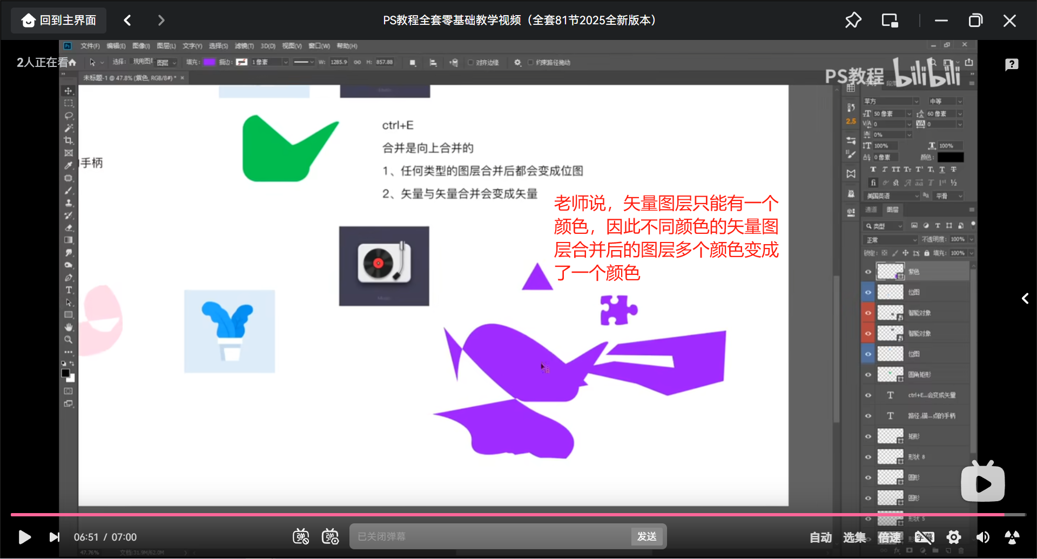The height and width of the screenshot is (559, 1037).
Task: Select the Hand tool
Action: pos(69,327)
